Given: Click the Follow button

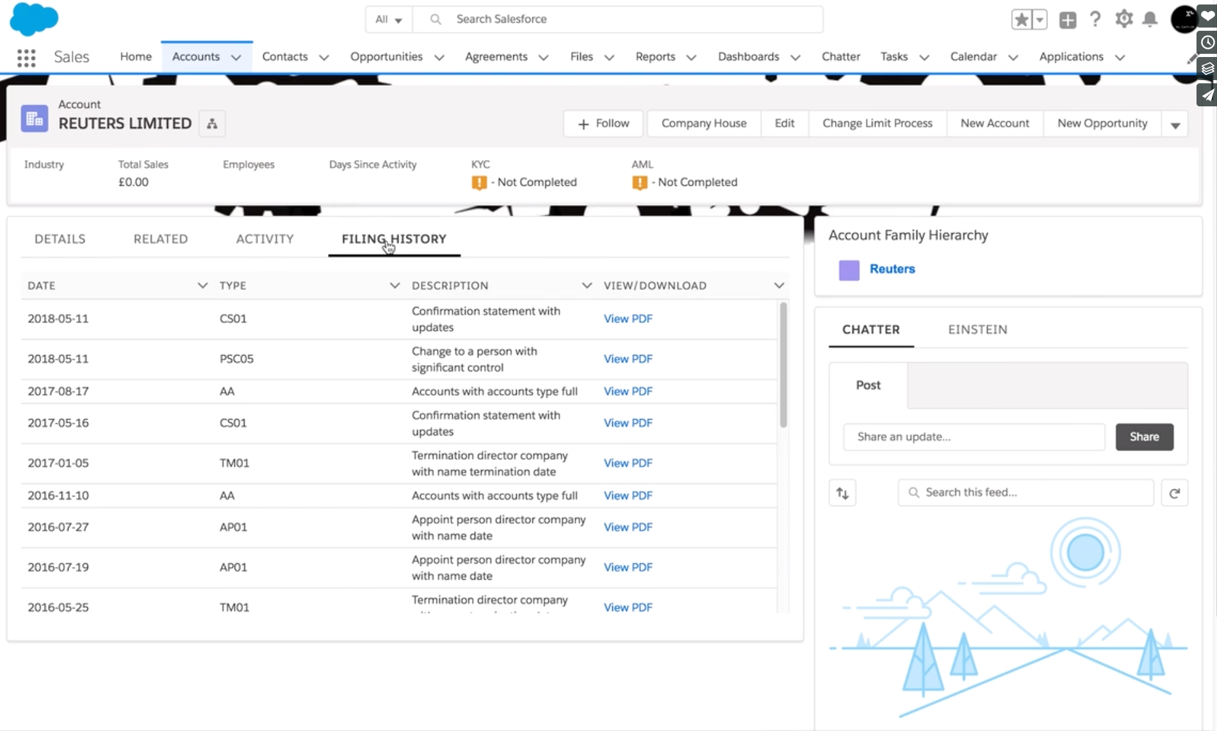Looking at the screenshot, I should click(603, 124).
